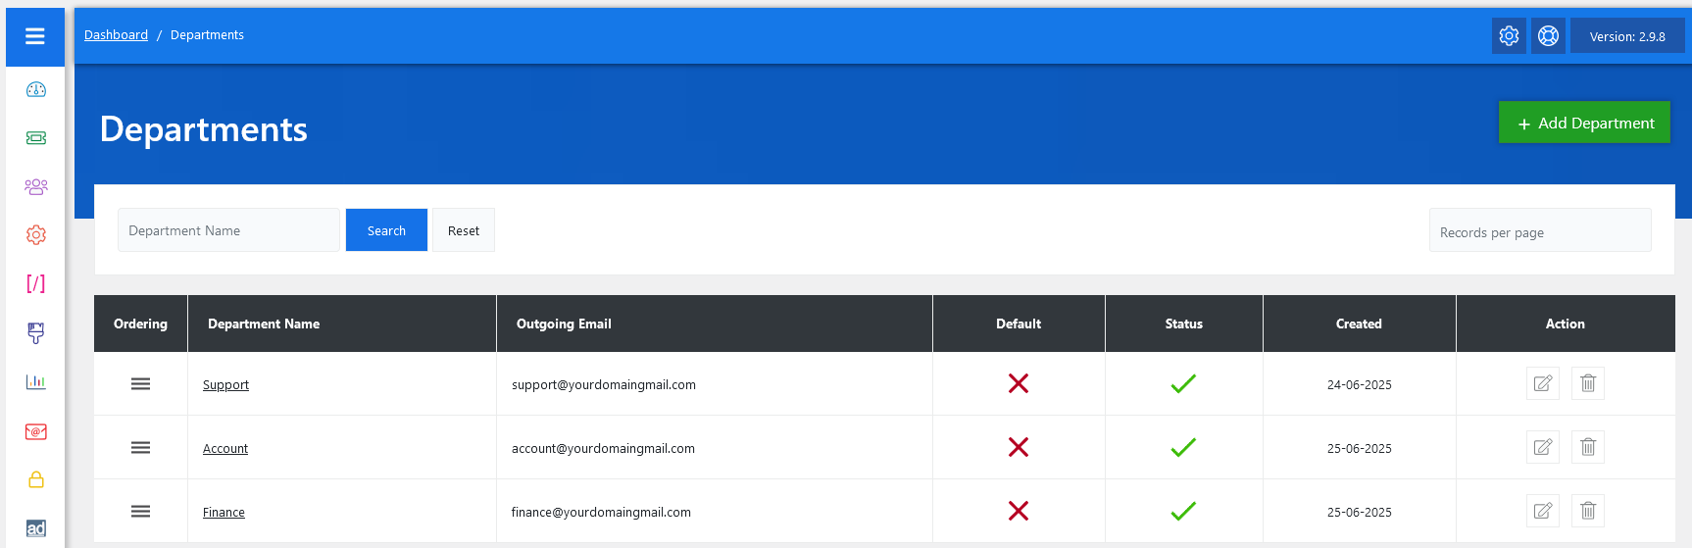The width and height of the screenshot is (1692, 548).
Task: Toggle default status for Support department
Action: (1019, 383)
